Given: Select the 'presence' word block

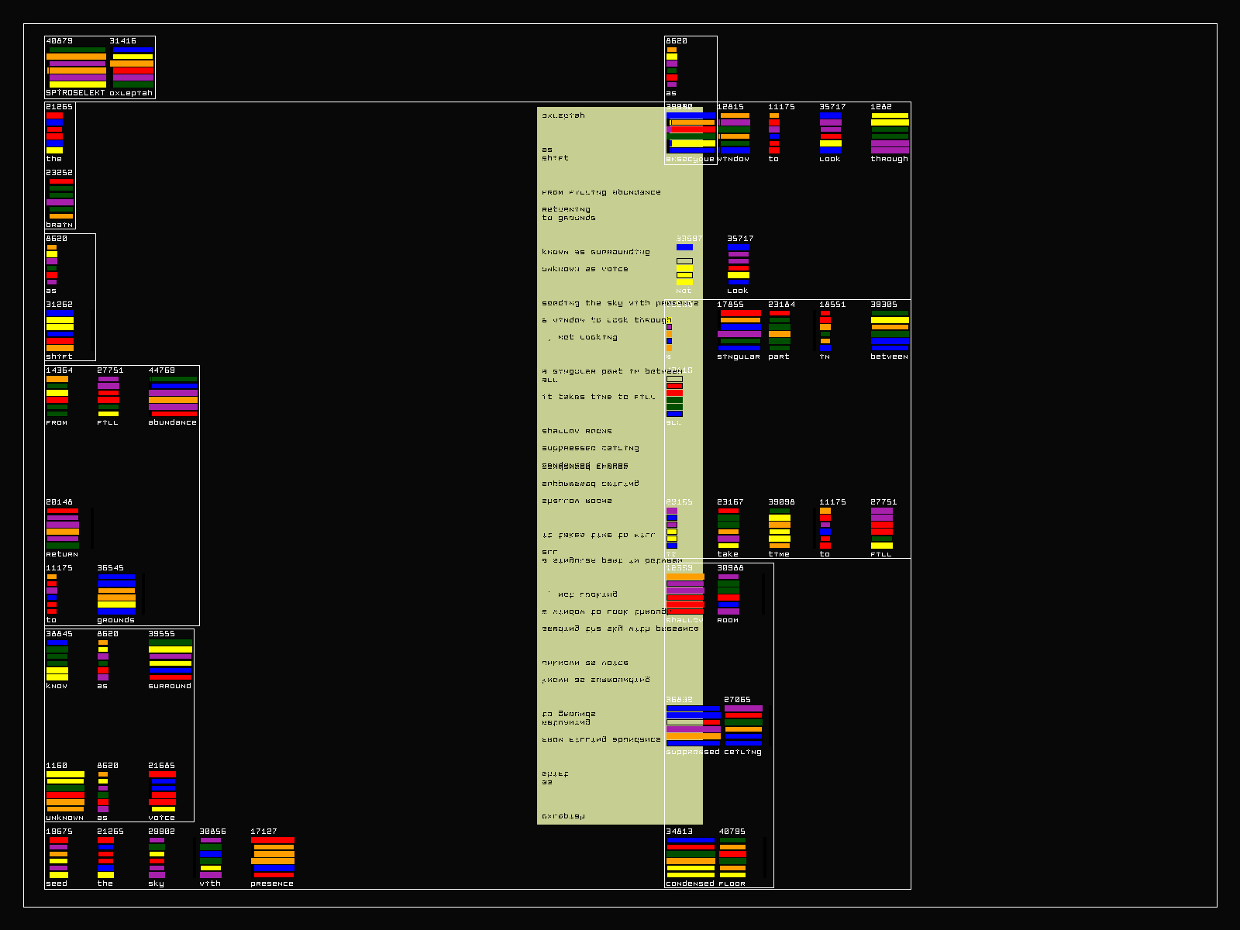Looking at the screenshot, I should coord(272,857).
